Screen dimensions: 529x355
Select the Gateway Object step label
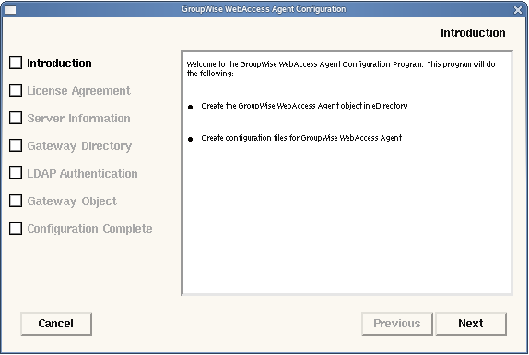(72, 201)
